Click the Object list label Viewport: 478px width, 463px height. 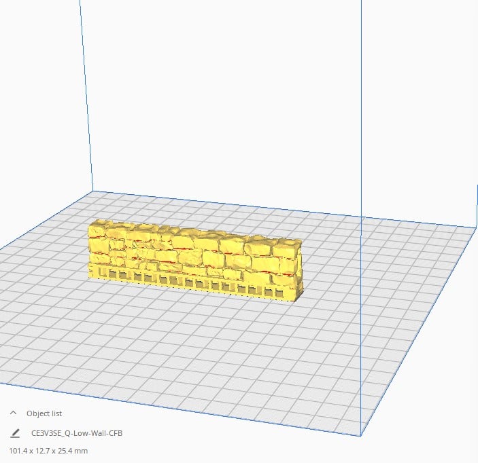[44, 413]
